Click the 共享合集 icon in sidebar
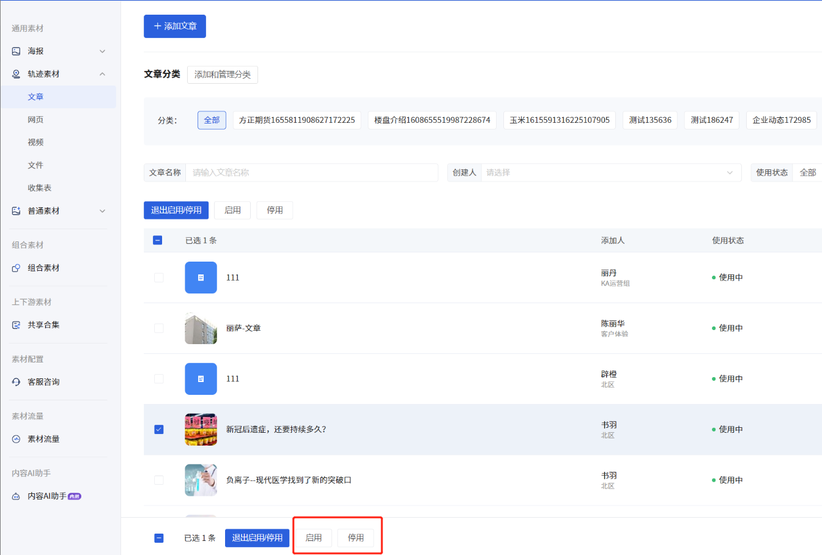Image resolution: width=822 pixels, height=555 pixels. (x=17, y=325)
